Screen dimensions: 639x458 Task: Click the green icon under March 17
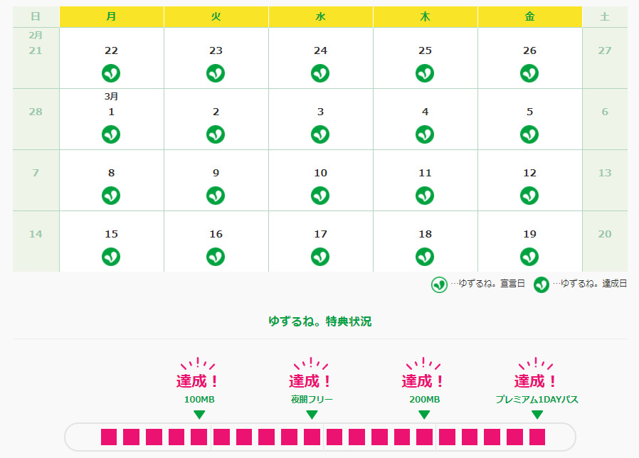coord(320,257)
